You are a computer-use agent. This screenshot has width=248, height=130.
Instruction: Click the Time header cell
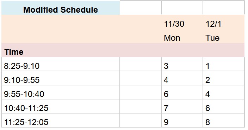61,50
